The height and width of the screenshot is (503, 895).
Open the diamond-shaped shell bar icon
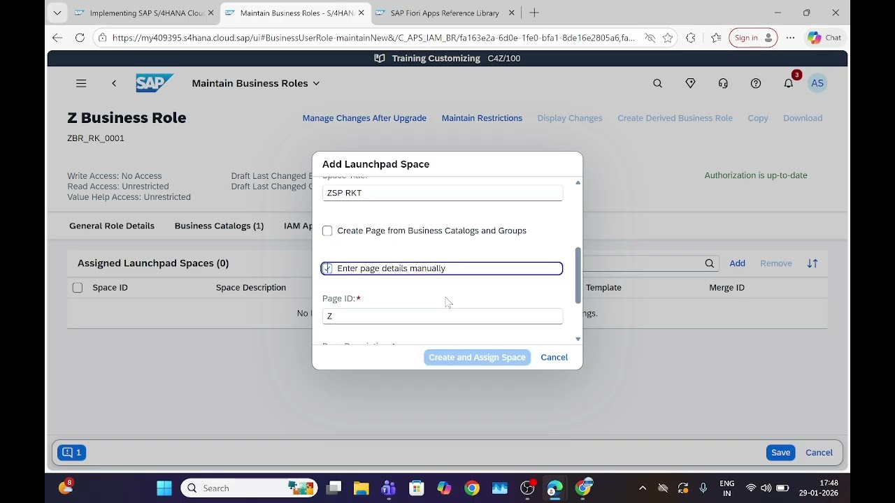pyautogui.click(x=690, y=83)
